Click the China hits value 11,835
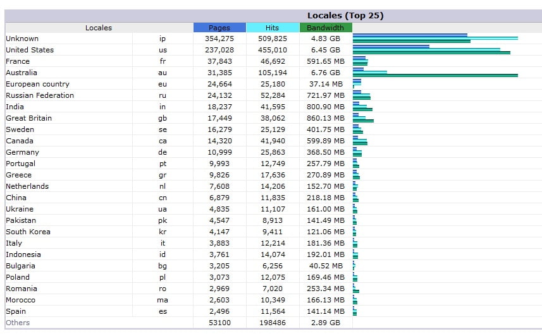542x334 pixels. point(272,198)
